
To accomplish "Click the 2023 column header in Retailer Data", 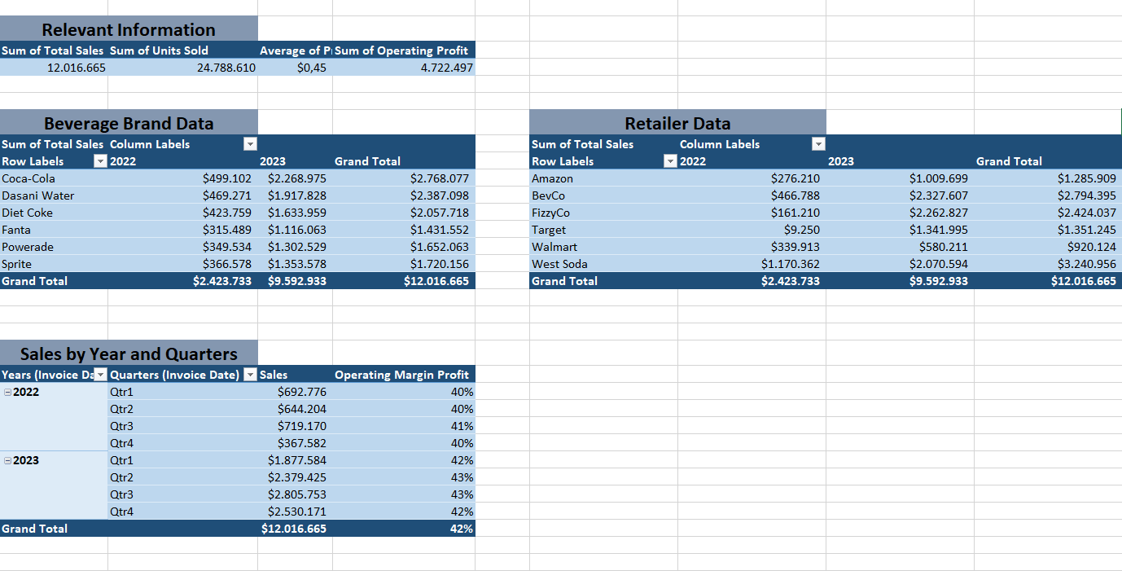I will [901, 161].
